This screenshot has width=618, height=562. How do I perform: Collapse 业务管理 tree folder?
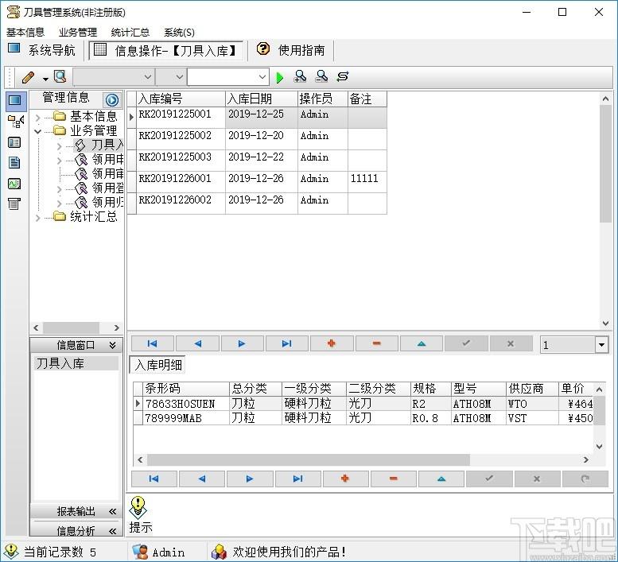click(x=37, y=131)
